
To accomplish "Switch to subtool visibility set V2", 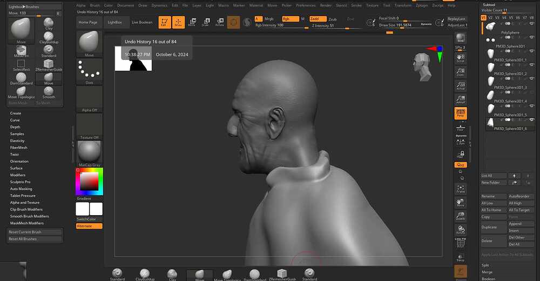I will point(490,17).
